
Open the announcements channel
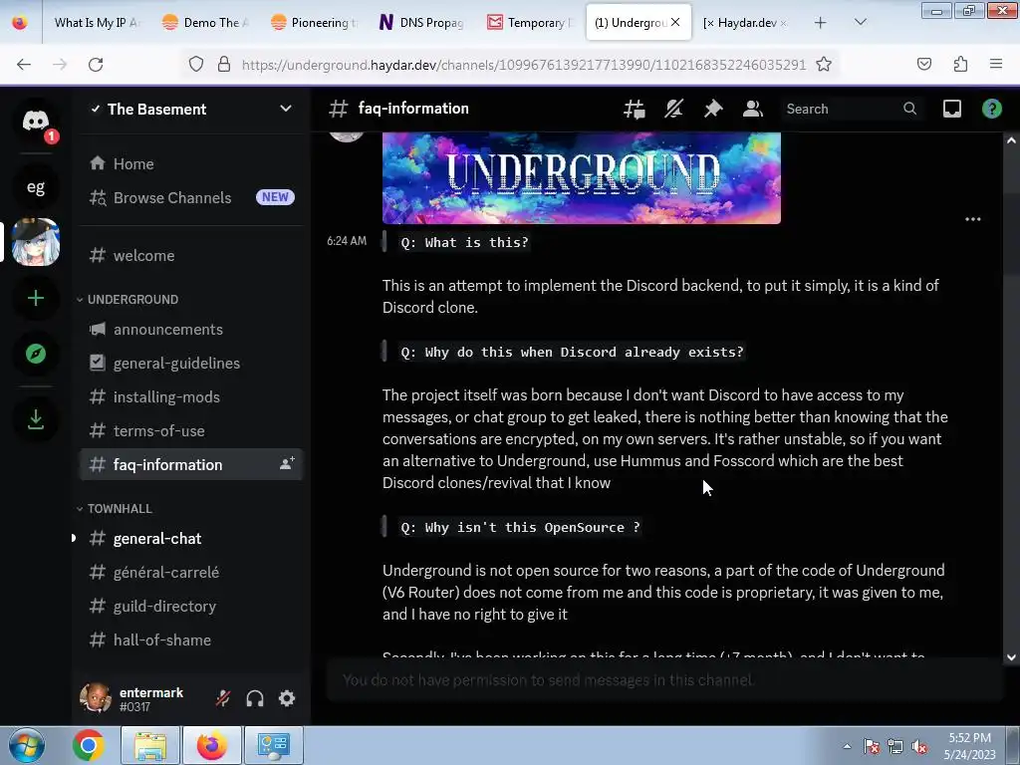tap(190, 329)
